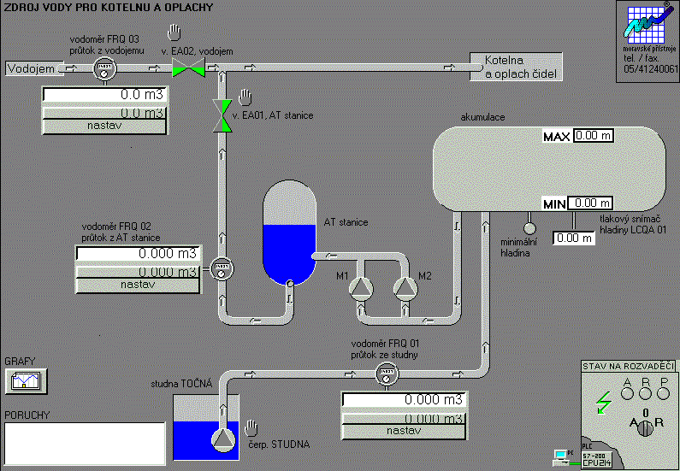Select the M2 pump symbol
Screen dimensions: 680x471
tap(405, 288)
